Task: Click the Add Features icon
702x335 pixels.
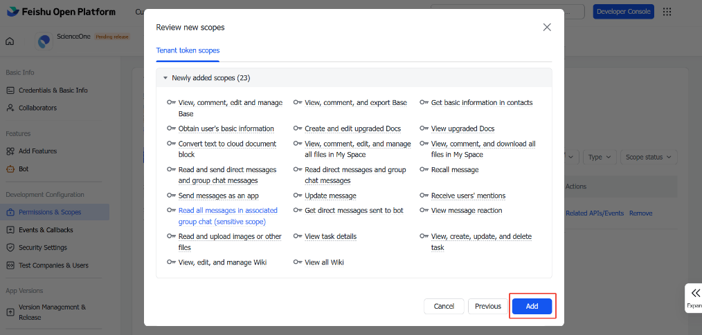Action: click(10, 151)
